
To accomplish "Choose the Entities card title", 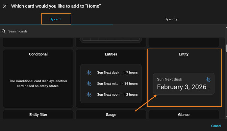I will click(x=111, y=54).
